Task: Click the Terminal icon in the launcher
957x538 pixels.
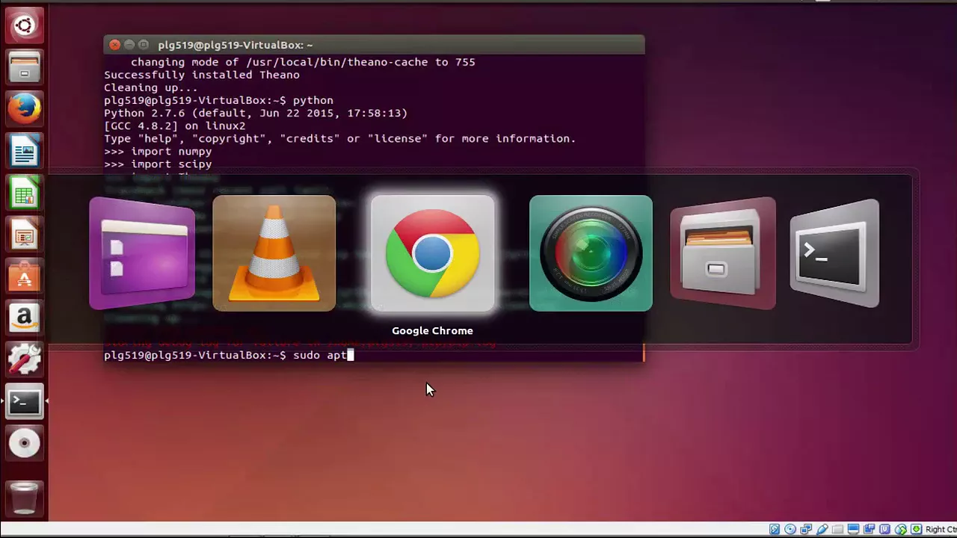Action: pyautogui.click(x=24, y=402)
